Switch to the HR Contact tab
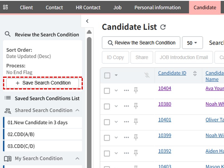 coord(88,8)
